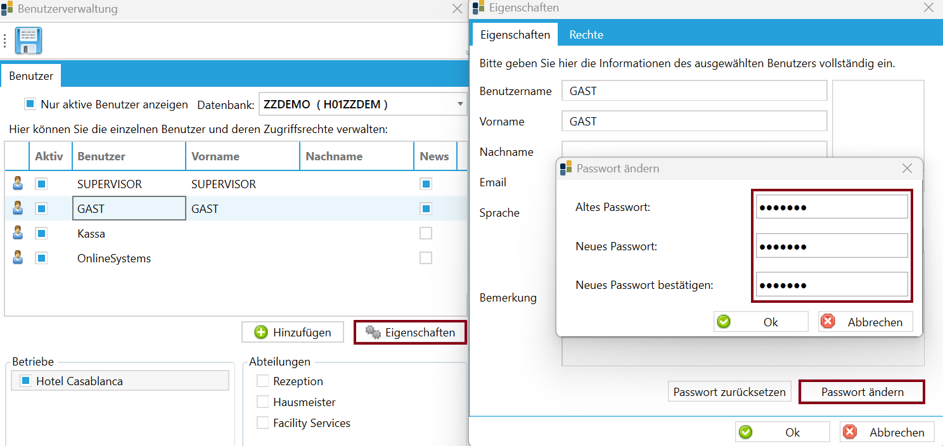The height and width of the screenshot is (446, 943).
Task: Click the save floppy disk icon
Action: [x=28, y=41]
